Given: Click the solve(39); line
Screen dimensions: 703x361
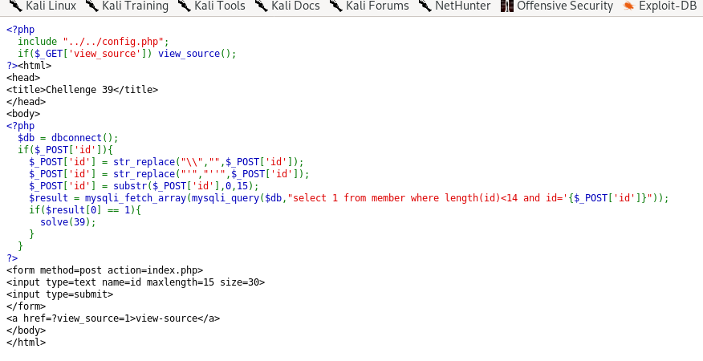Looking at the screenshot, I should tap(68, 222).
